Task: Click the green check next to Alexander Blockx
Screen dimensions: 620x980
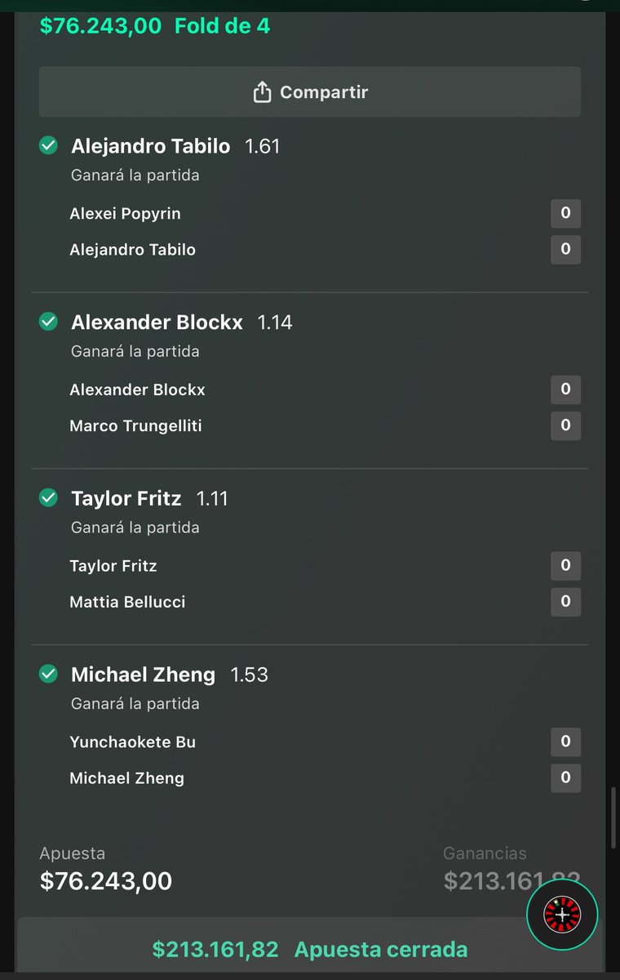Action: (x=48, y=323)
